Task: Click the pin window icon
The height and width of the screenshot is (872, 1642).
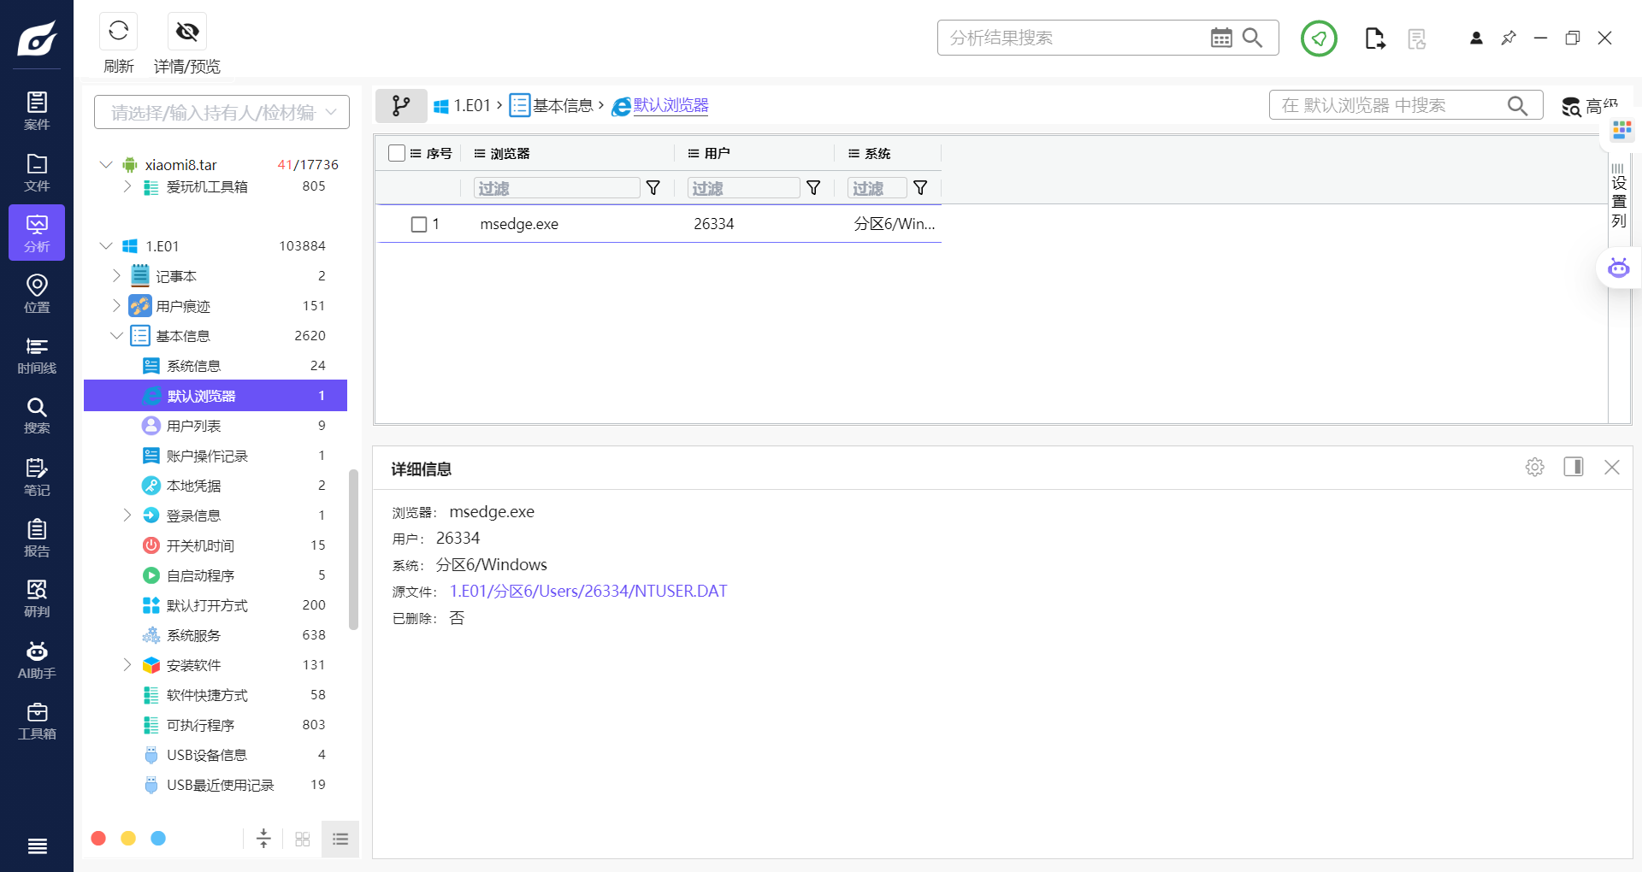Action: (1509, 38)
